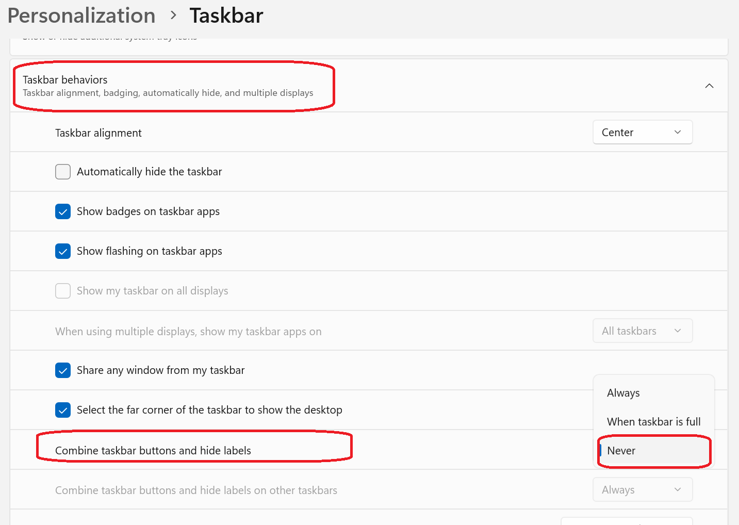Select Never in the combine buttons list
The image size is (739, 525).
[x=654, y=451]
